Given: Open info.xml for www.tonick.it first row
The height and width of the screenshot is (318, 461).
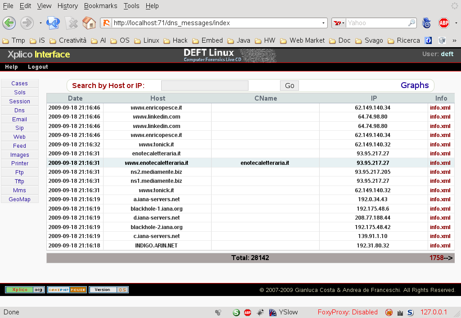Looking at the screenshot, I should (x=440, y=145).
